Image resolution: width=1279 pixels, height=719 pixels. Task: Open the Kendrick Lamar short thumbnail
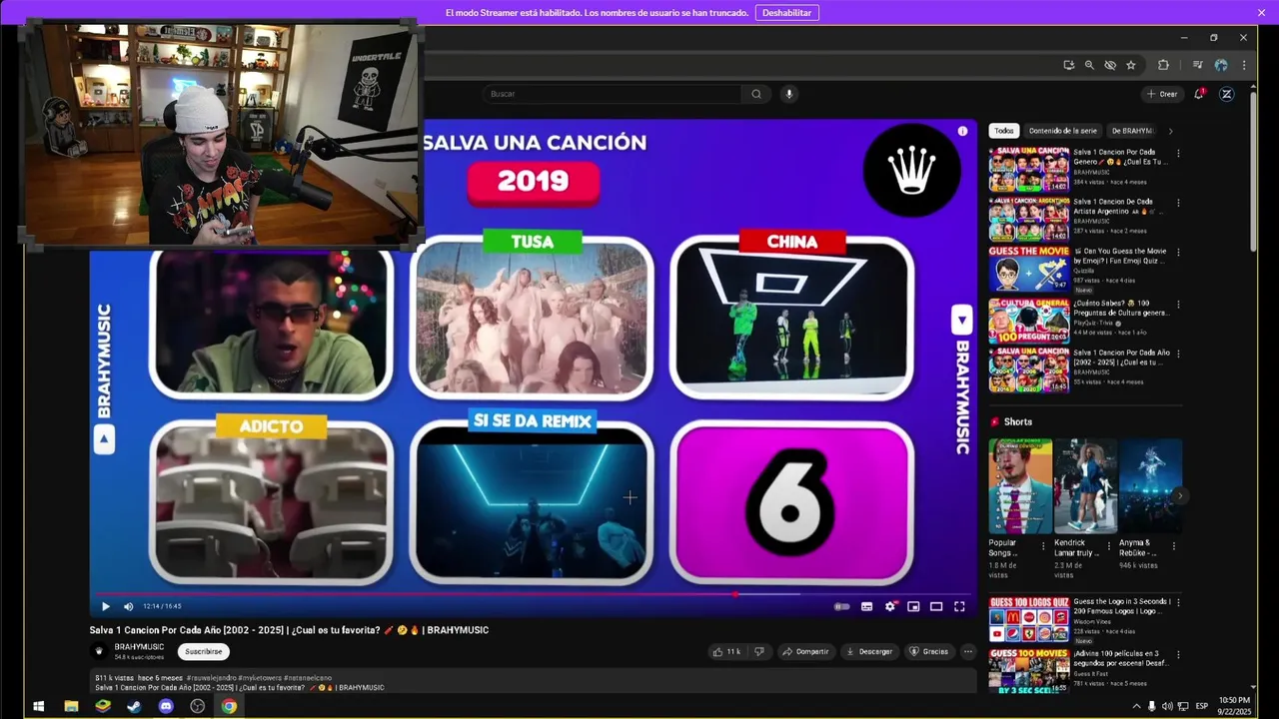[x=1085, y=486]
